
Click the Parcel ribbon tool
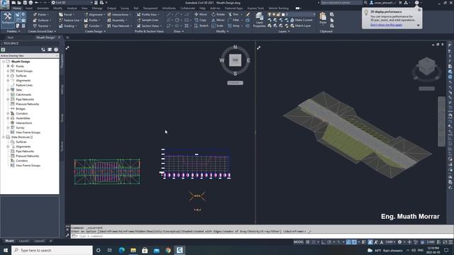coord(66,14)
